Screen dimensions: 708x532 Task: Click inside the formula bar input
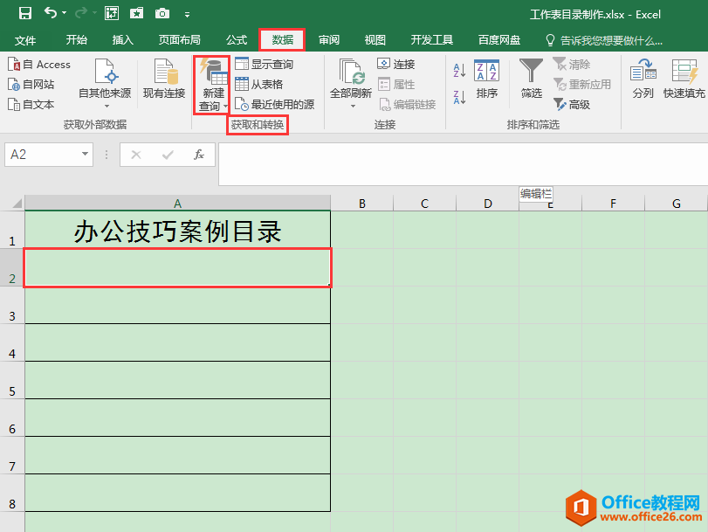[x=463, y=164]
